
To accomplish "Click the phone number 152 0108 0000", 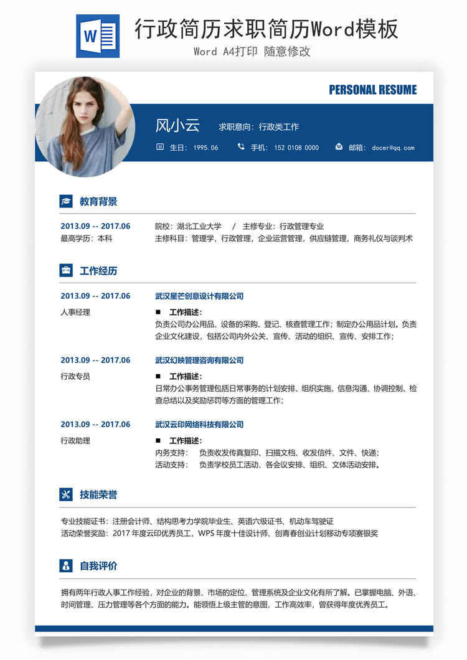I will click(x=296, y=148).
